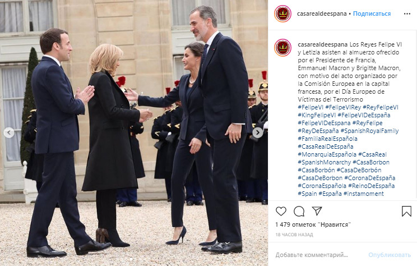
Task: Open the three-dot more options menu
Action: point(407,14)
